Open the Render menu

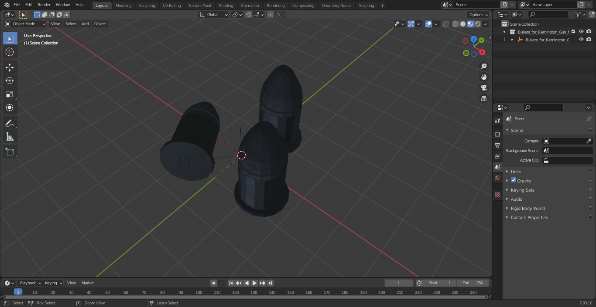(x=44, y=5)
